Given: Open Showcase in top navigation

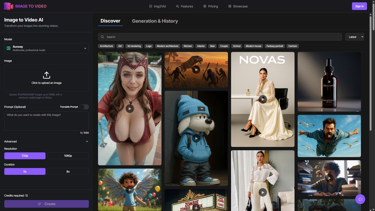Looking at the screenshot, I should [238, 6].
